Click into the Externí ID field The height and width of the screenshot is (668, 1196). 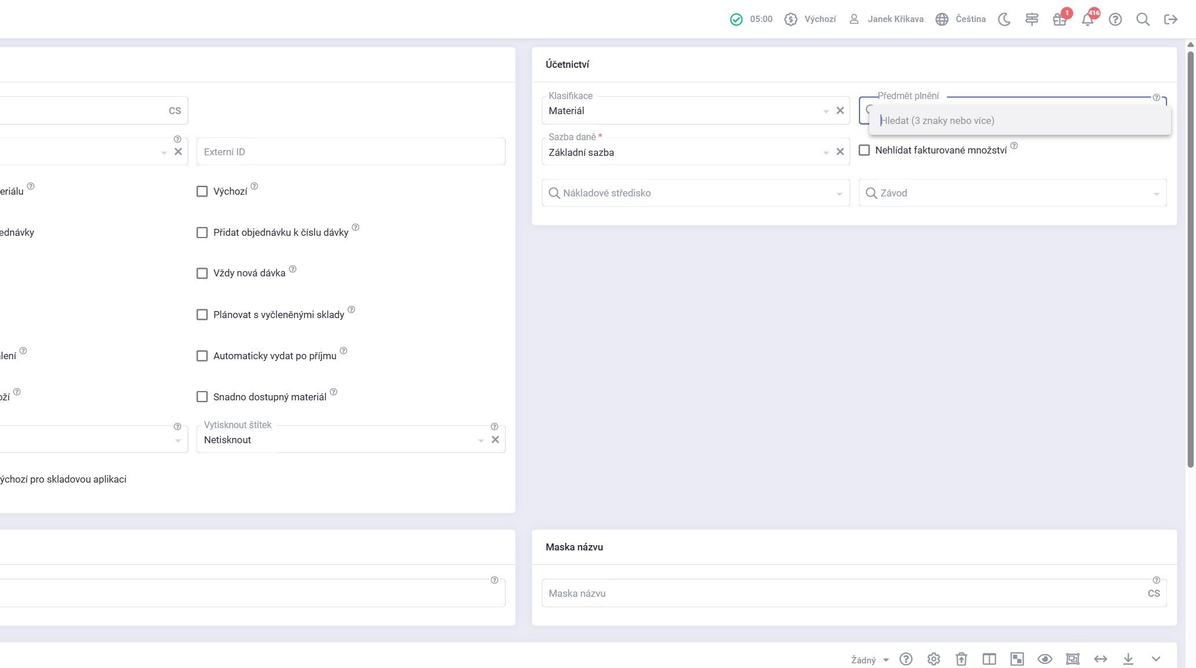click(350, 152)
